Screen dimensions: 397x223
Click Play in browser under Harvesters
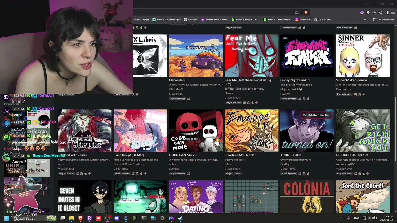click(177, 99)
